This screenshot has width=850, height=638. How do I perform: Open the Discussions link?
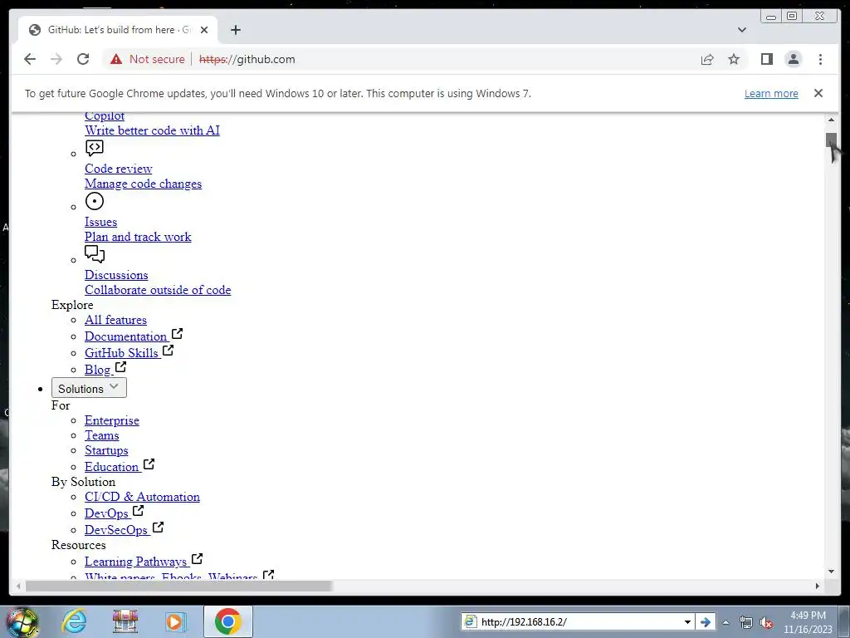click(116, 275)
